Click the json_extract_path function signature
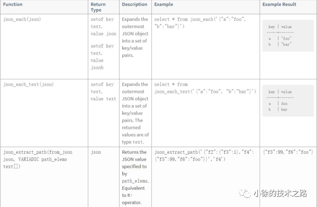Screen dimensions: 317x207 [x=37, y=156]
